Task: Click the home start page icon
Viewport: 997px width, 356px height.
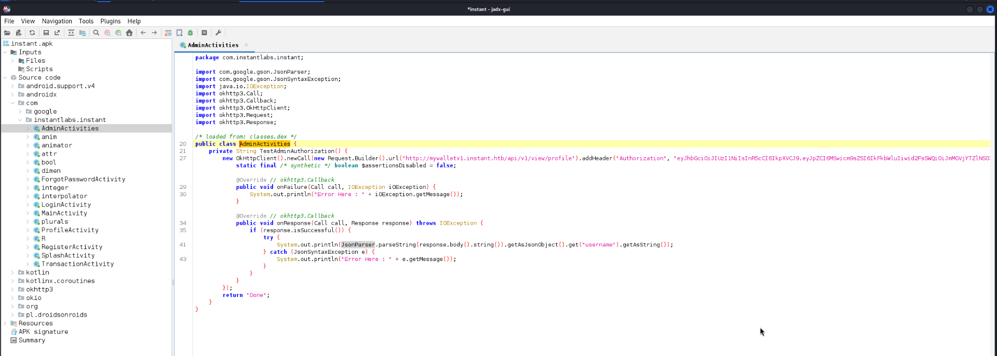Action: click(129, 33)
